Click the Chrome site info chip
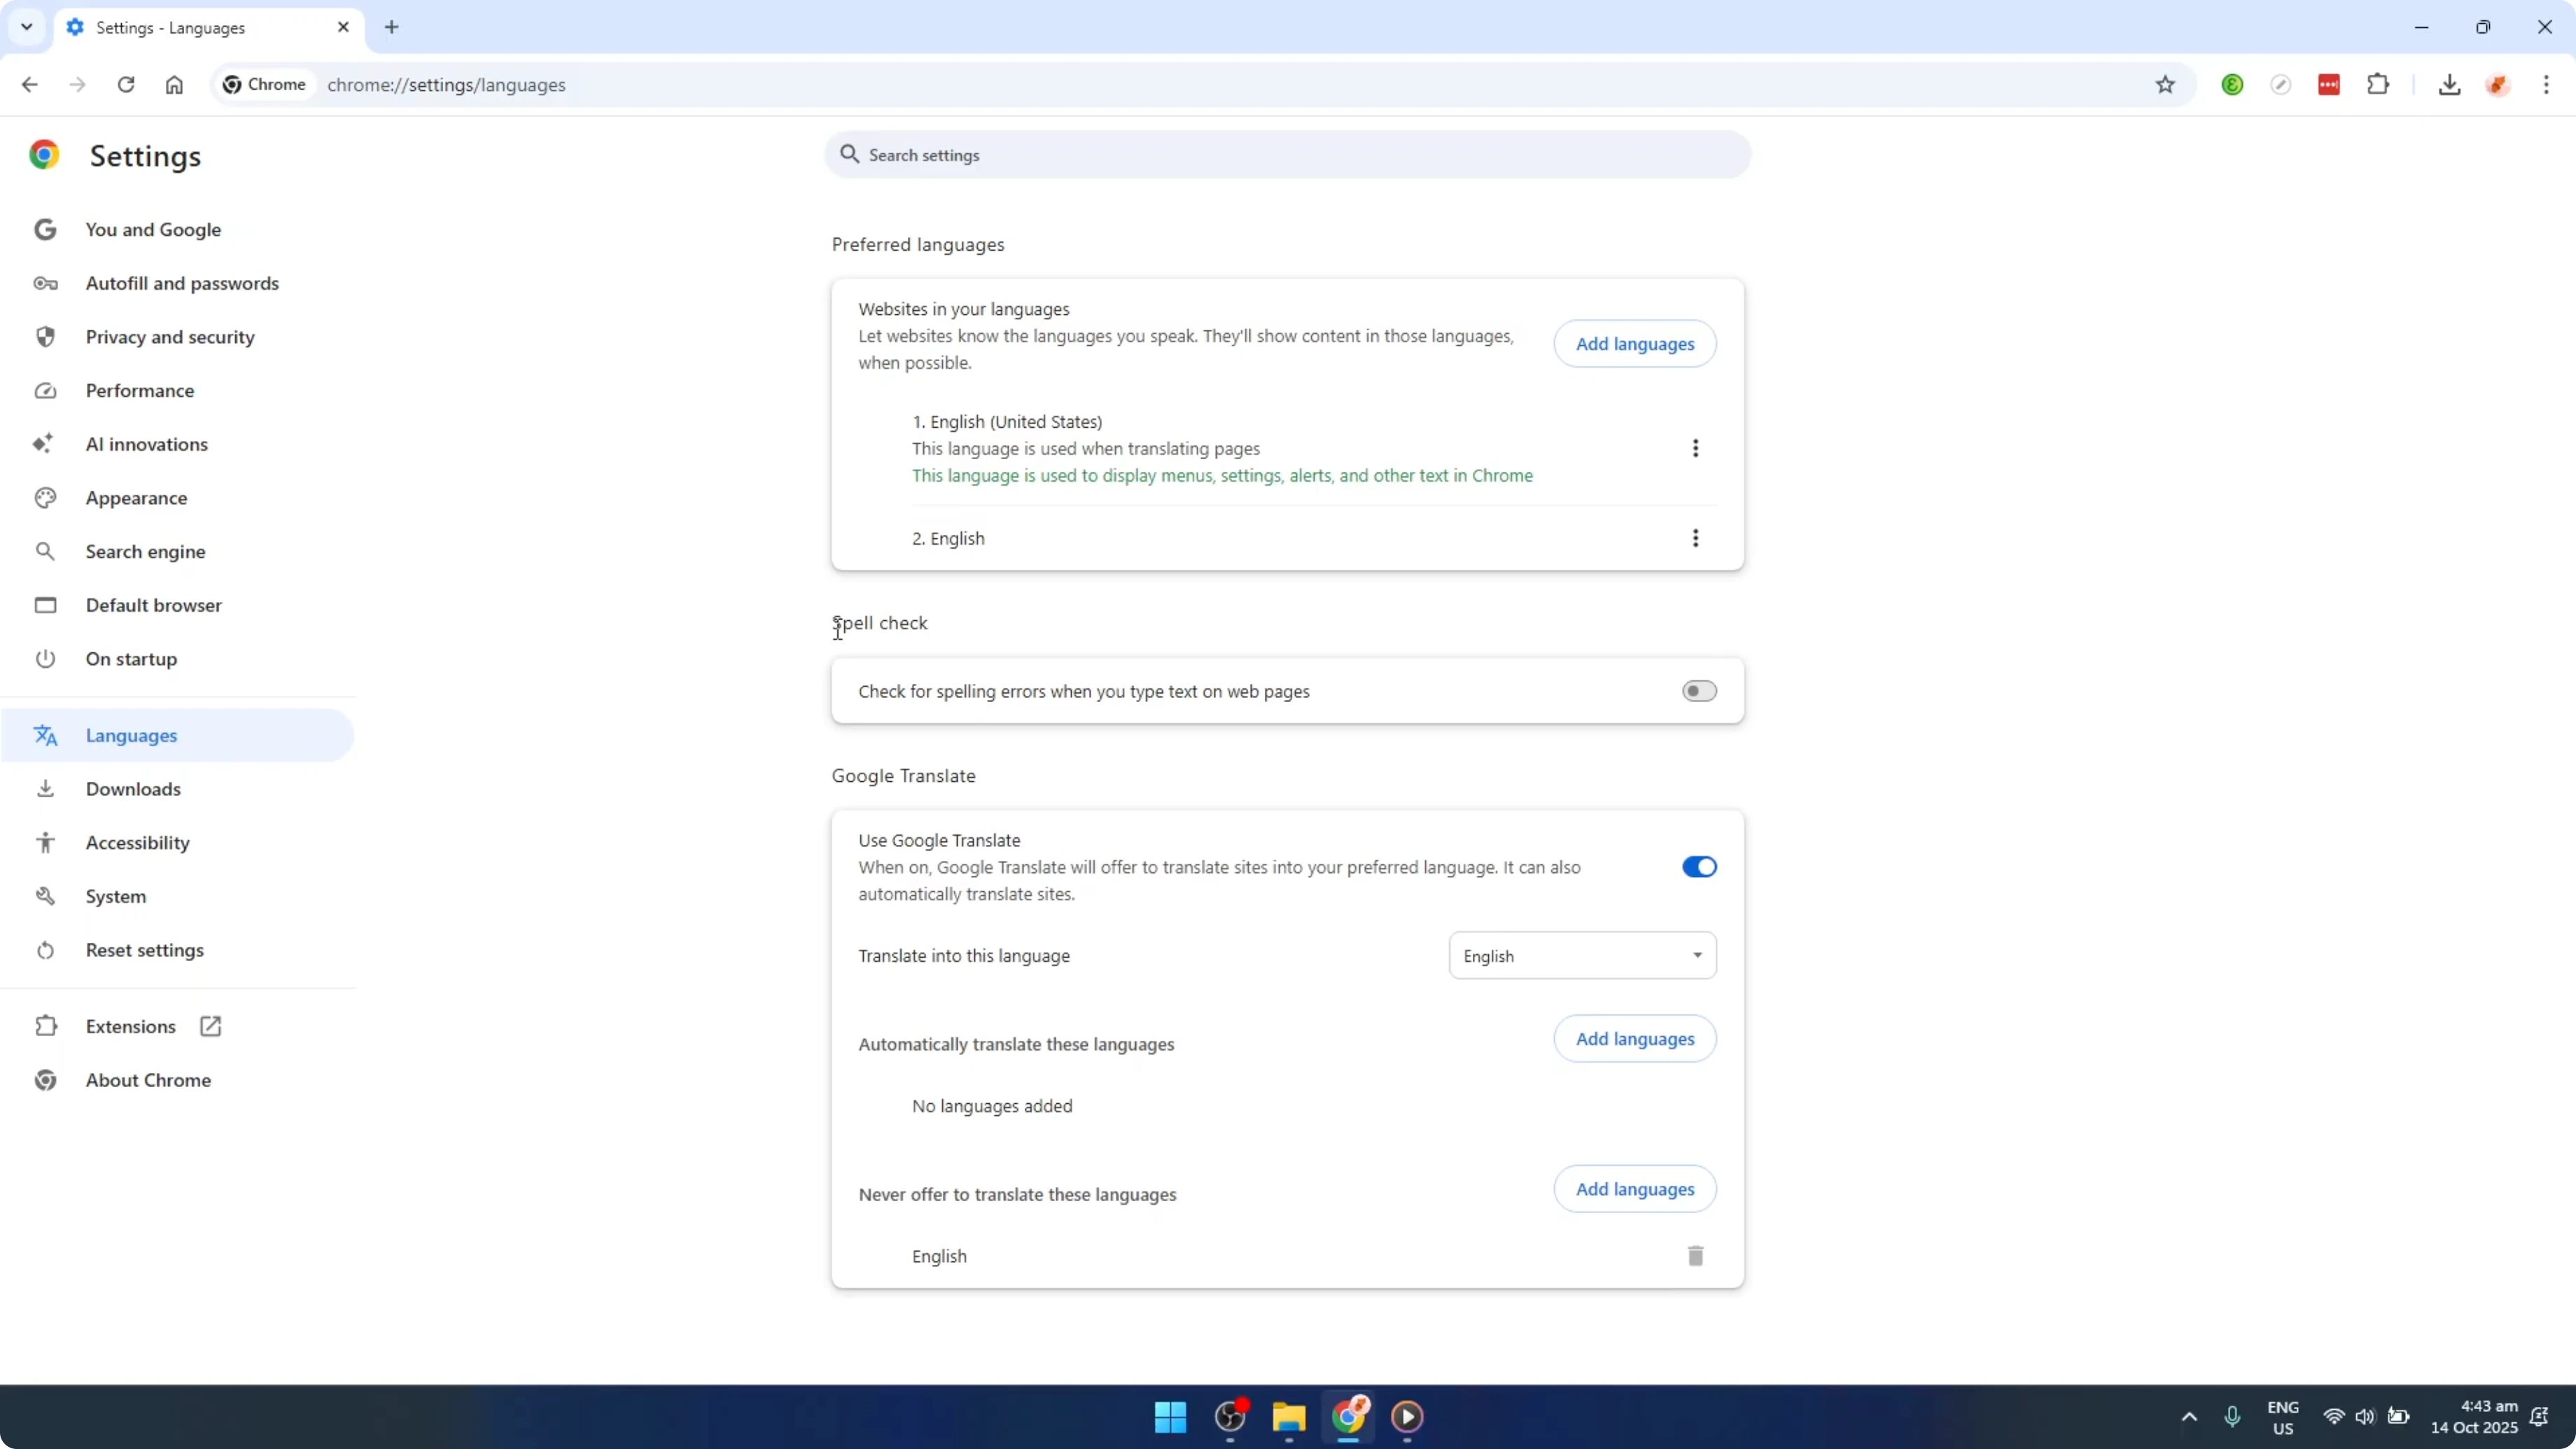2576x1449 pixels. click(x=264, y=85)
